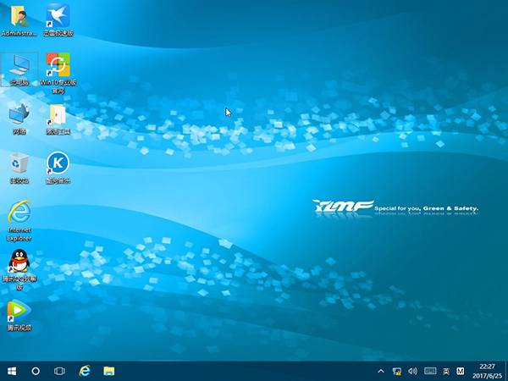Select the Xunlei blue bird shortcut
The image size is (508, 381).
coord(58,17)
